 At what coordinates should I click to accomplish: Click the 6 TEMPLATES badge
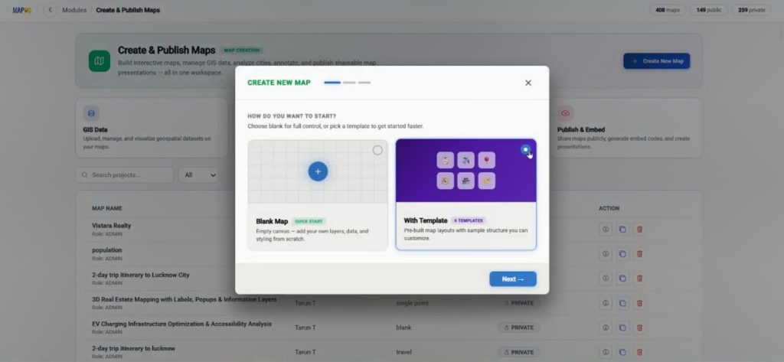click(x=469, y=220)
